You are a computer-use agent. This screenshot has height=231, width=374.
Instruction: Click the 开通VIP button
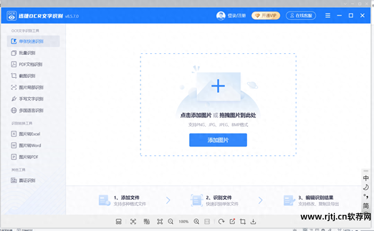(266, 16)
